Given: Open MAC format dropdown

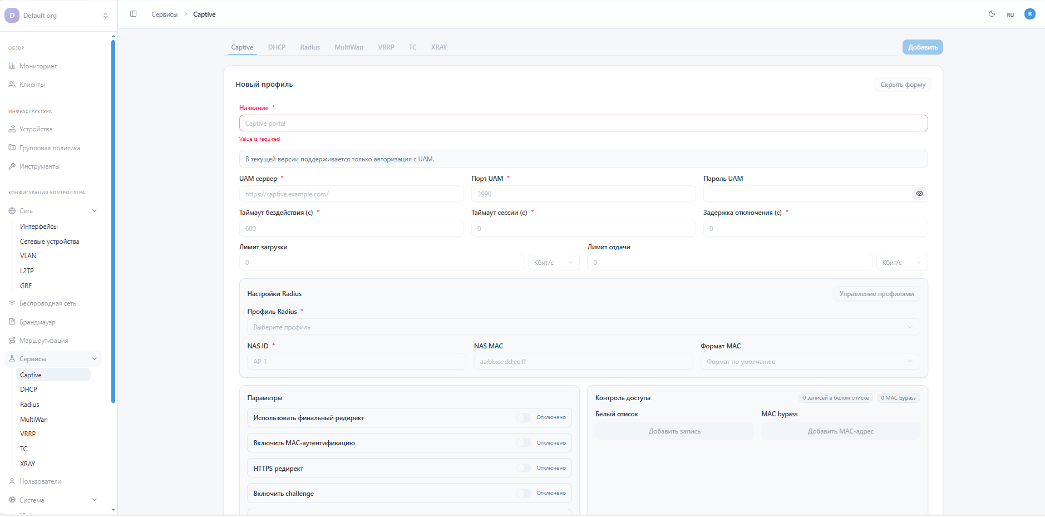Looking at the screenshot, I should tap(810, 362).
